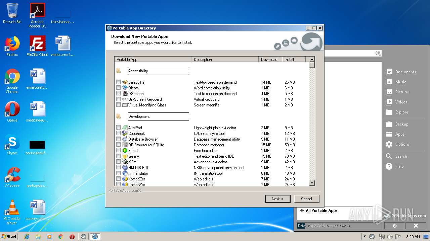The image size is (430, 241).
Task: Check DB Browser for SQLite checkbox
Action: (x=118, y=145)
